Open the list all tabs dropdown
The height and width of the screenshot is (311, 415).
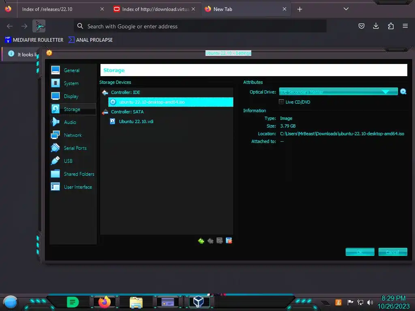(346, 9)
